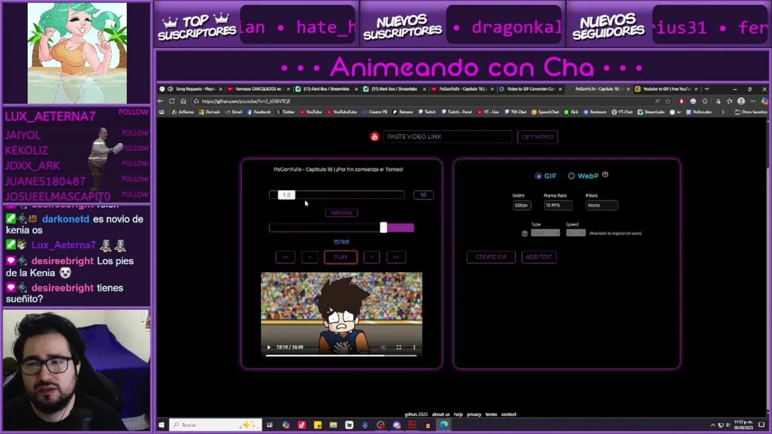Switch to Famosos CANCELADOS browser tab

pyautogui.click(x=258, y=89)
